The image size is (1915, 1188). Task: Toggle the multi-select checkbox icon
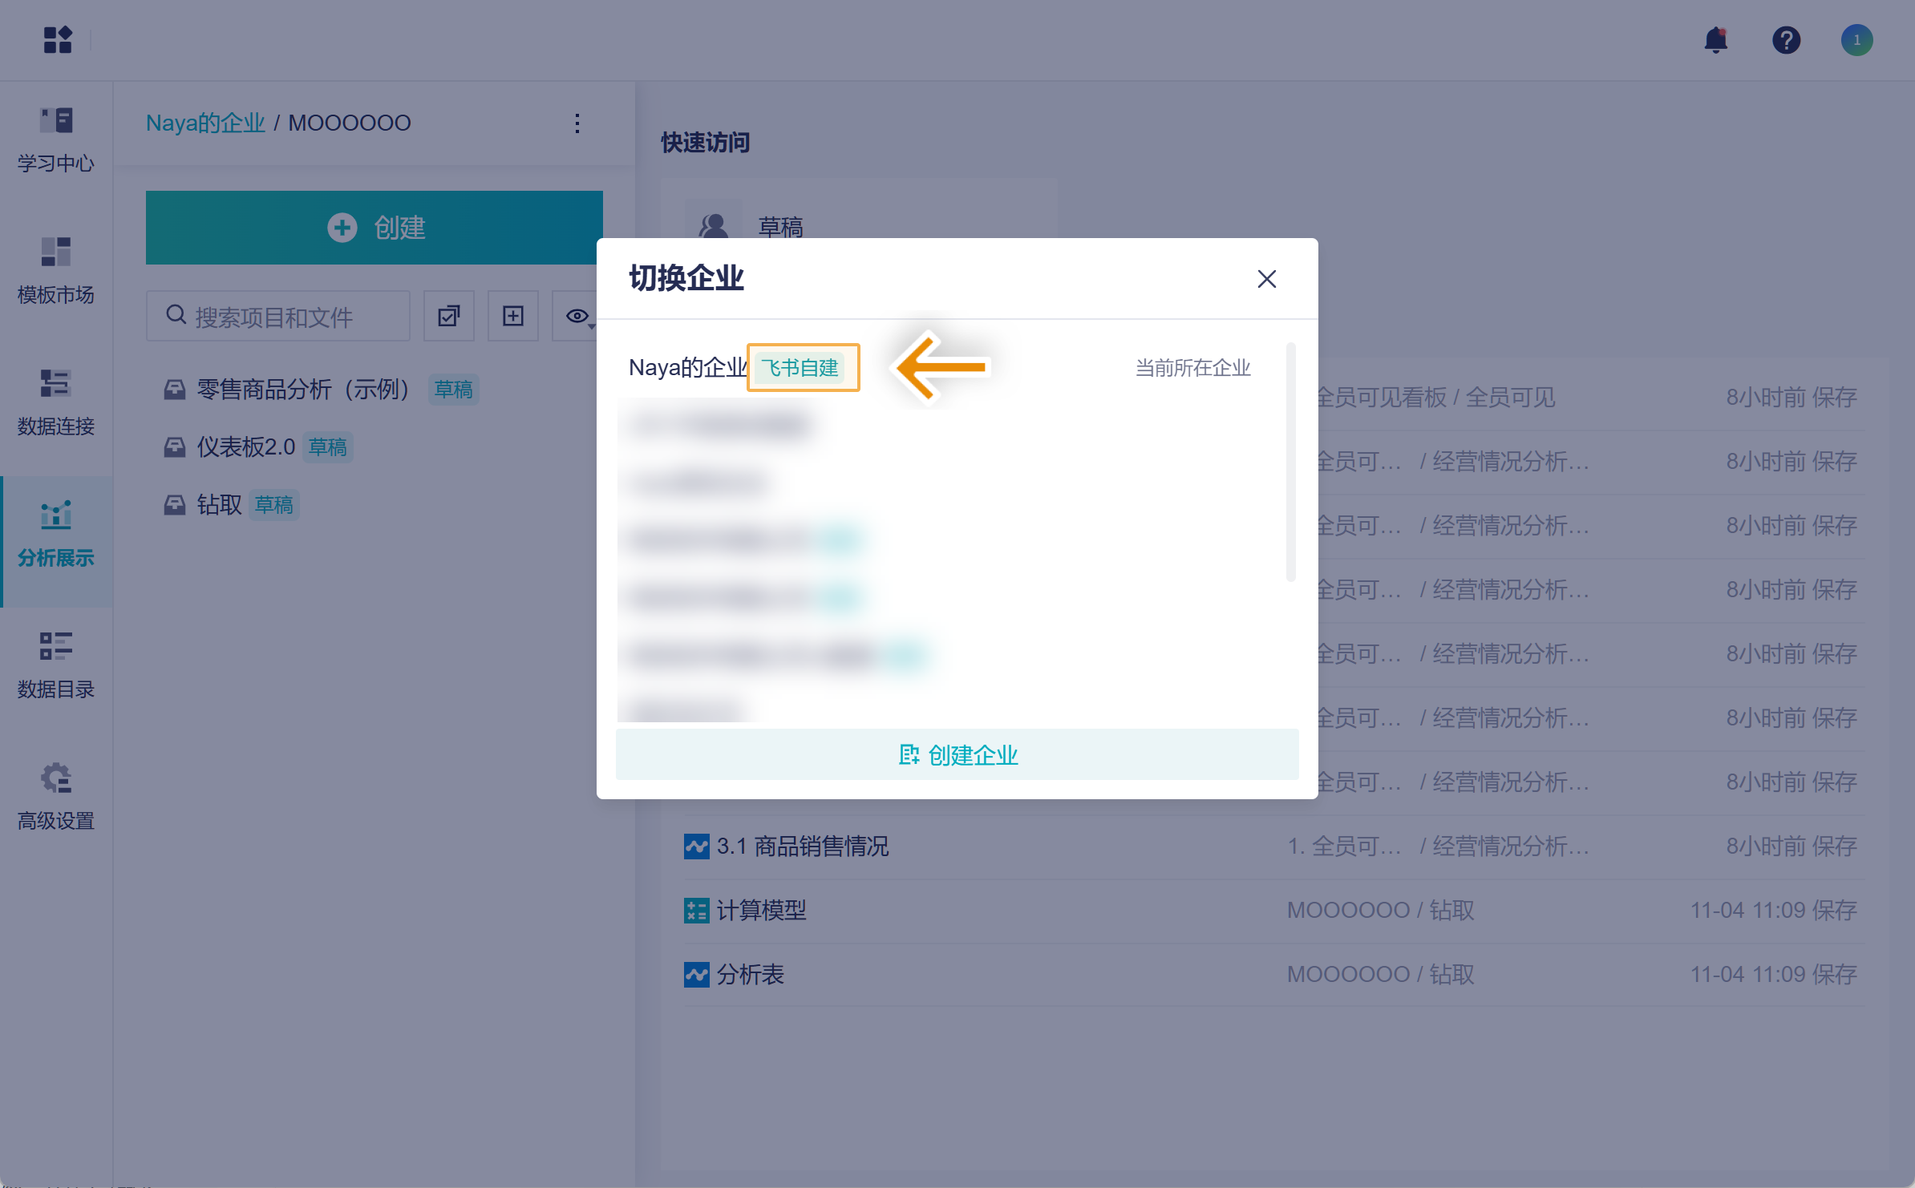tap(449, 316)
